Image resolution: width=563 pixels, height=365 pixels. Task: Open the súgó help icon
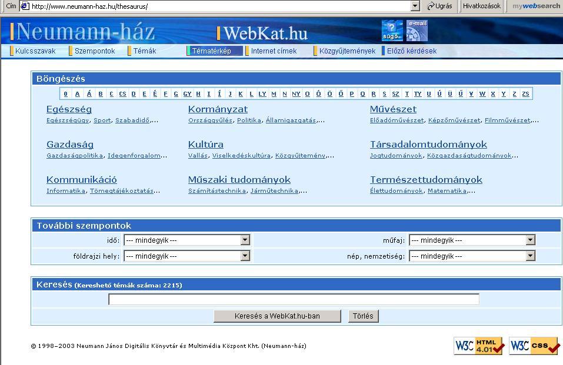392,31
